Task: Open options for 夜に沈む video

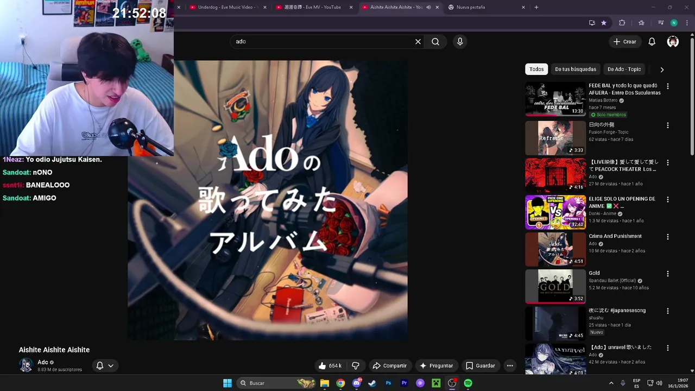Action: point(668,311)
